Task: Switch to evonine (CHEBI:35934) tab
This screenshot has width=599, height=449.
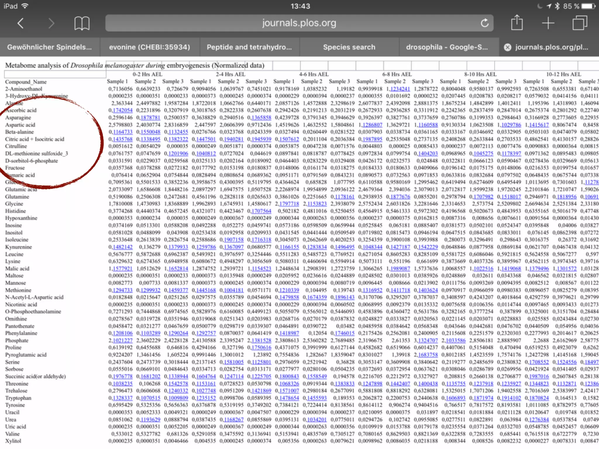Action: (149, 47)
